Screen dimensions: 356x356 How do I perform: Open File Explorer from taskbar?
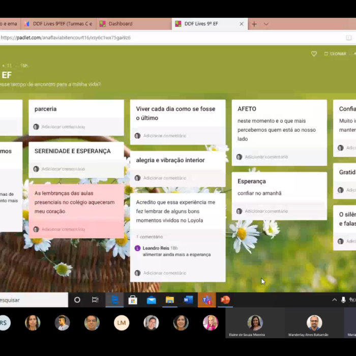click(x=170, y=300)
